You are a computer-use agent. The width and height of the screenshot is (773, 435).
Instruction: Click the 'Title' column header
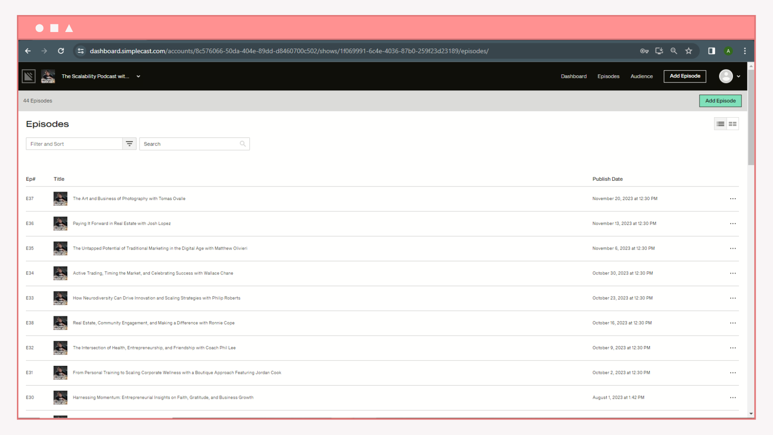point(59,179)
